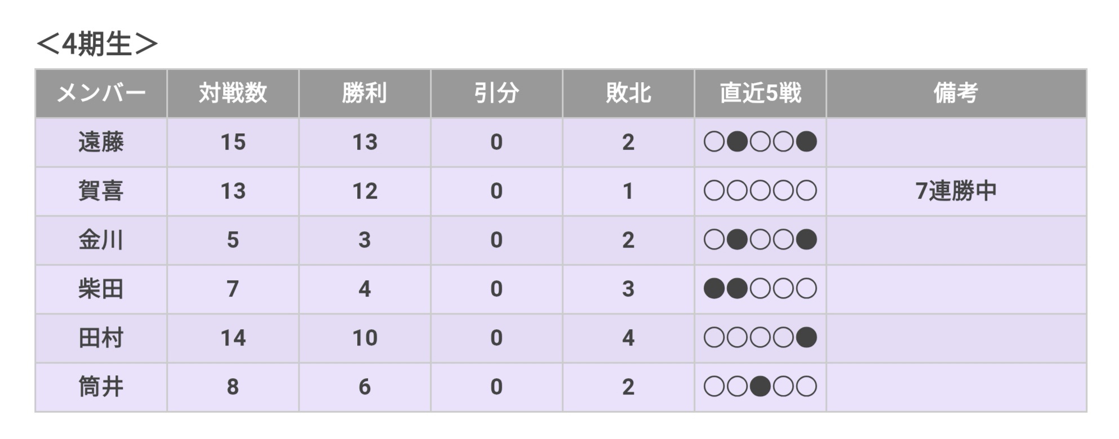Click 田村's win count 10
Viewport: 1119px width, 439px height.
365,338
